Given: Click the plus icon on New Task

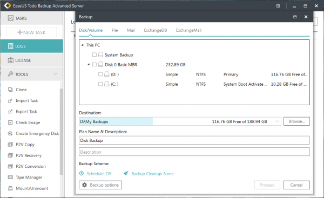Looking at the screenshot, I should tap(20, 32).
